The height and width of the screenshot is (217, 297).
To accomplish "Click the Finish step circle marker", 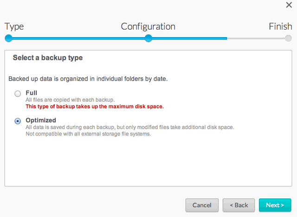I will pos(288,38).
